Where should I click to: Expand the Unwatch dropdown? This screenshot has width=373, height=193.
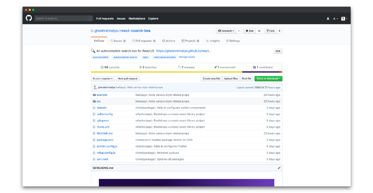coord(226,31)
